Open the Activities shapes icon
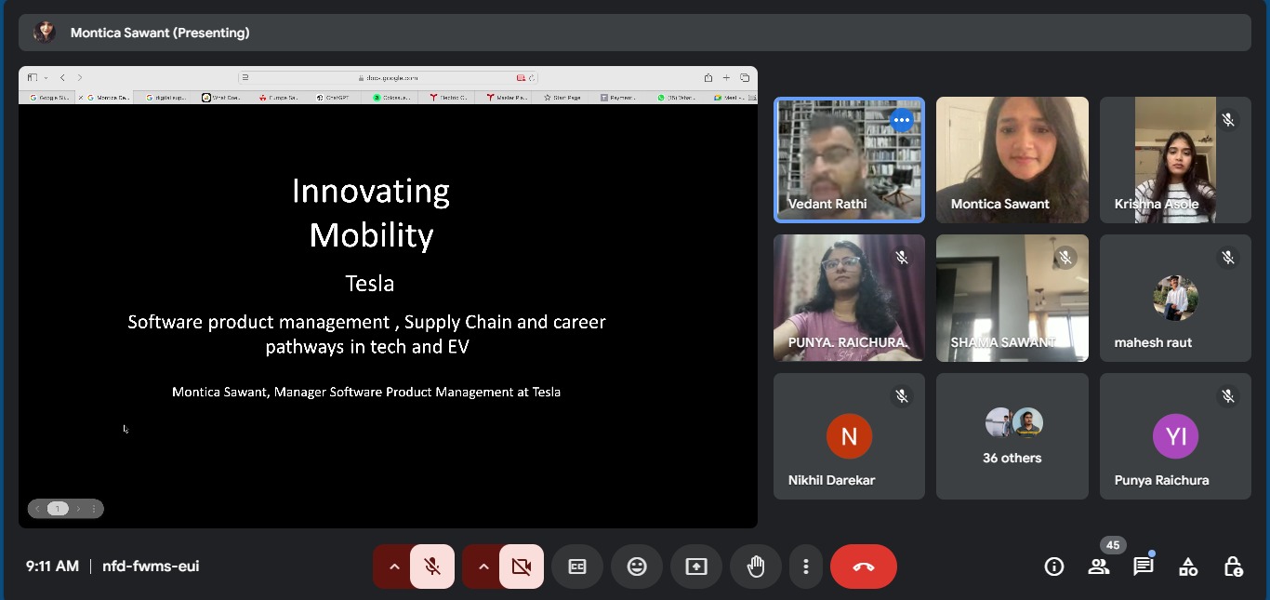 coord(1188,567)
